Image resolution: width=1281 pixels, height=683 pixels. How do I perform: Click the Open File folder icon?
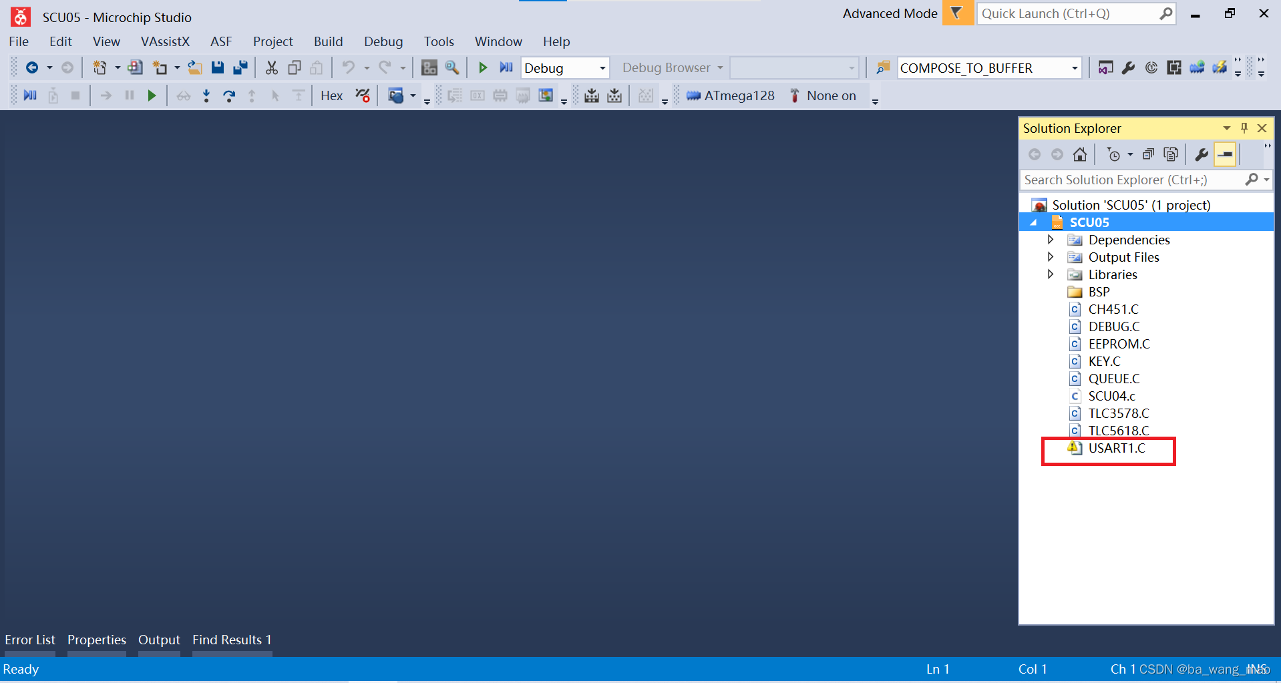coord(194,67)
